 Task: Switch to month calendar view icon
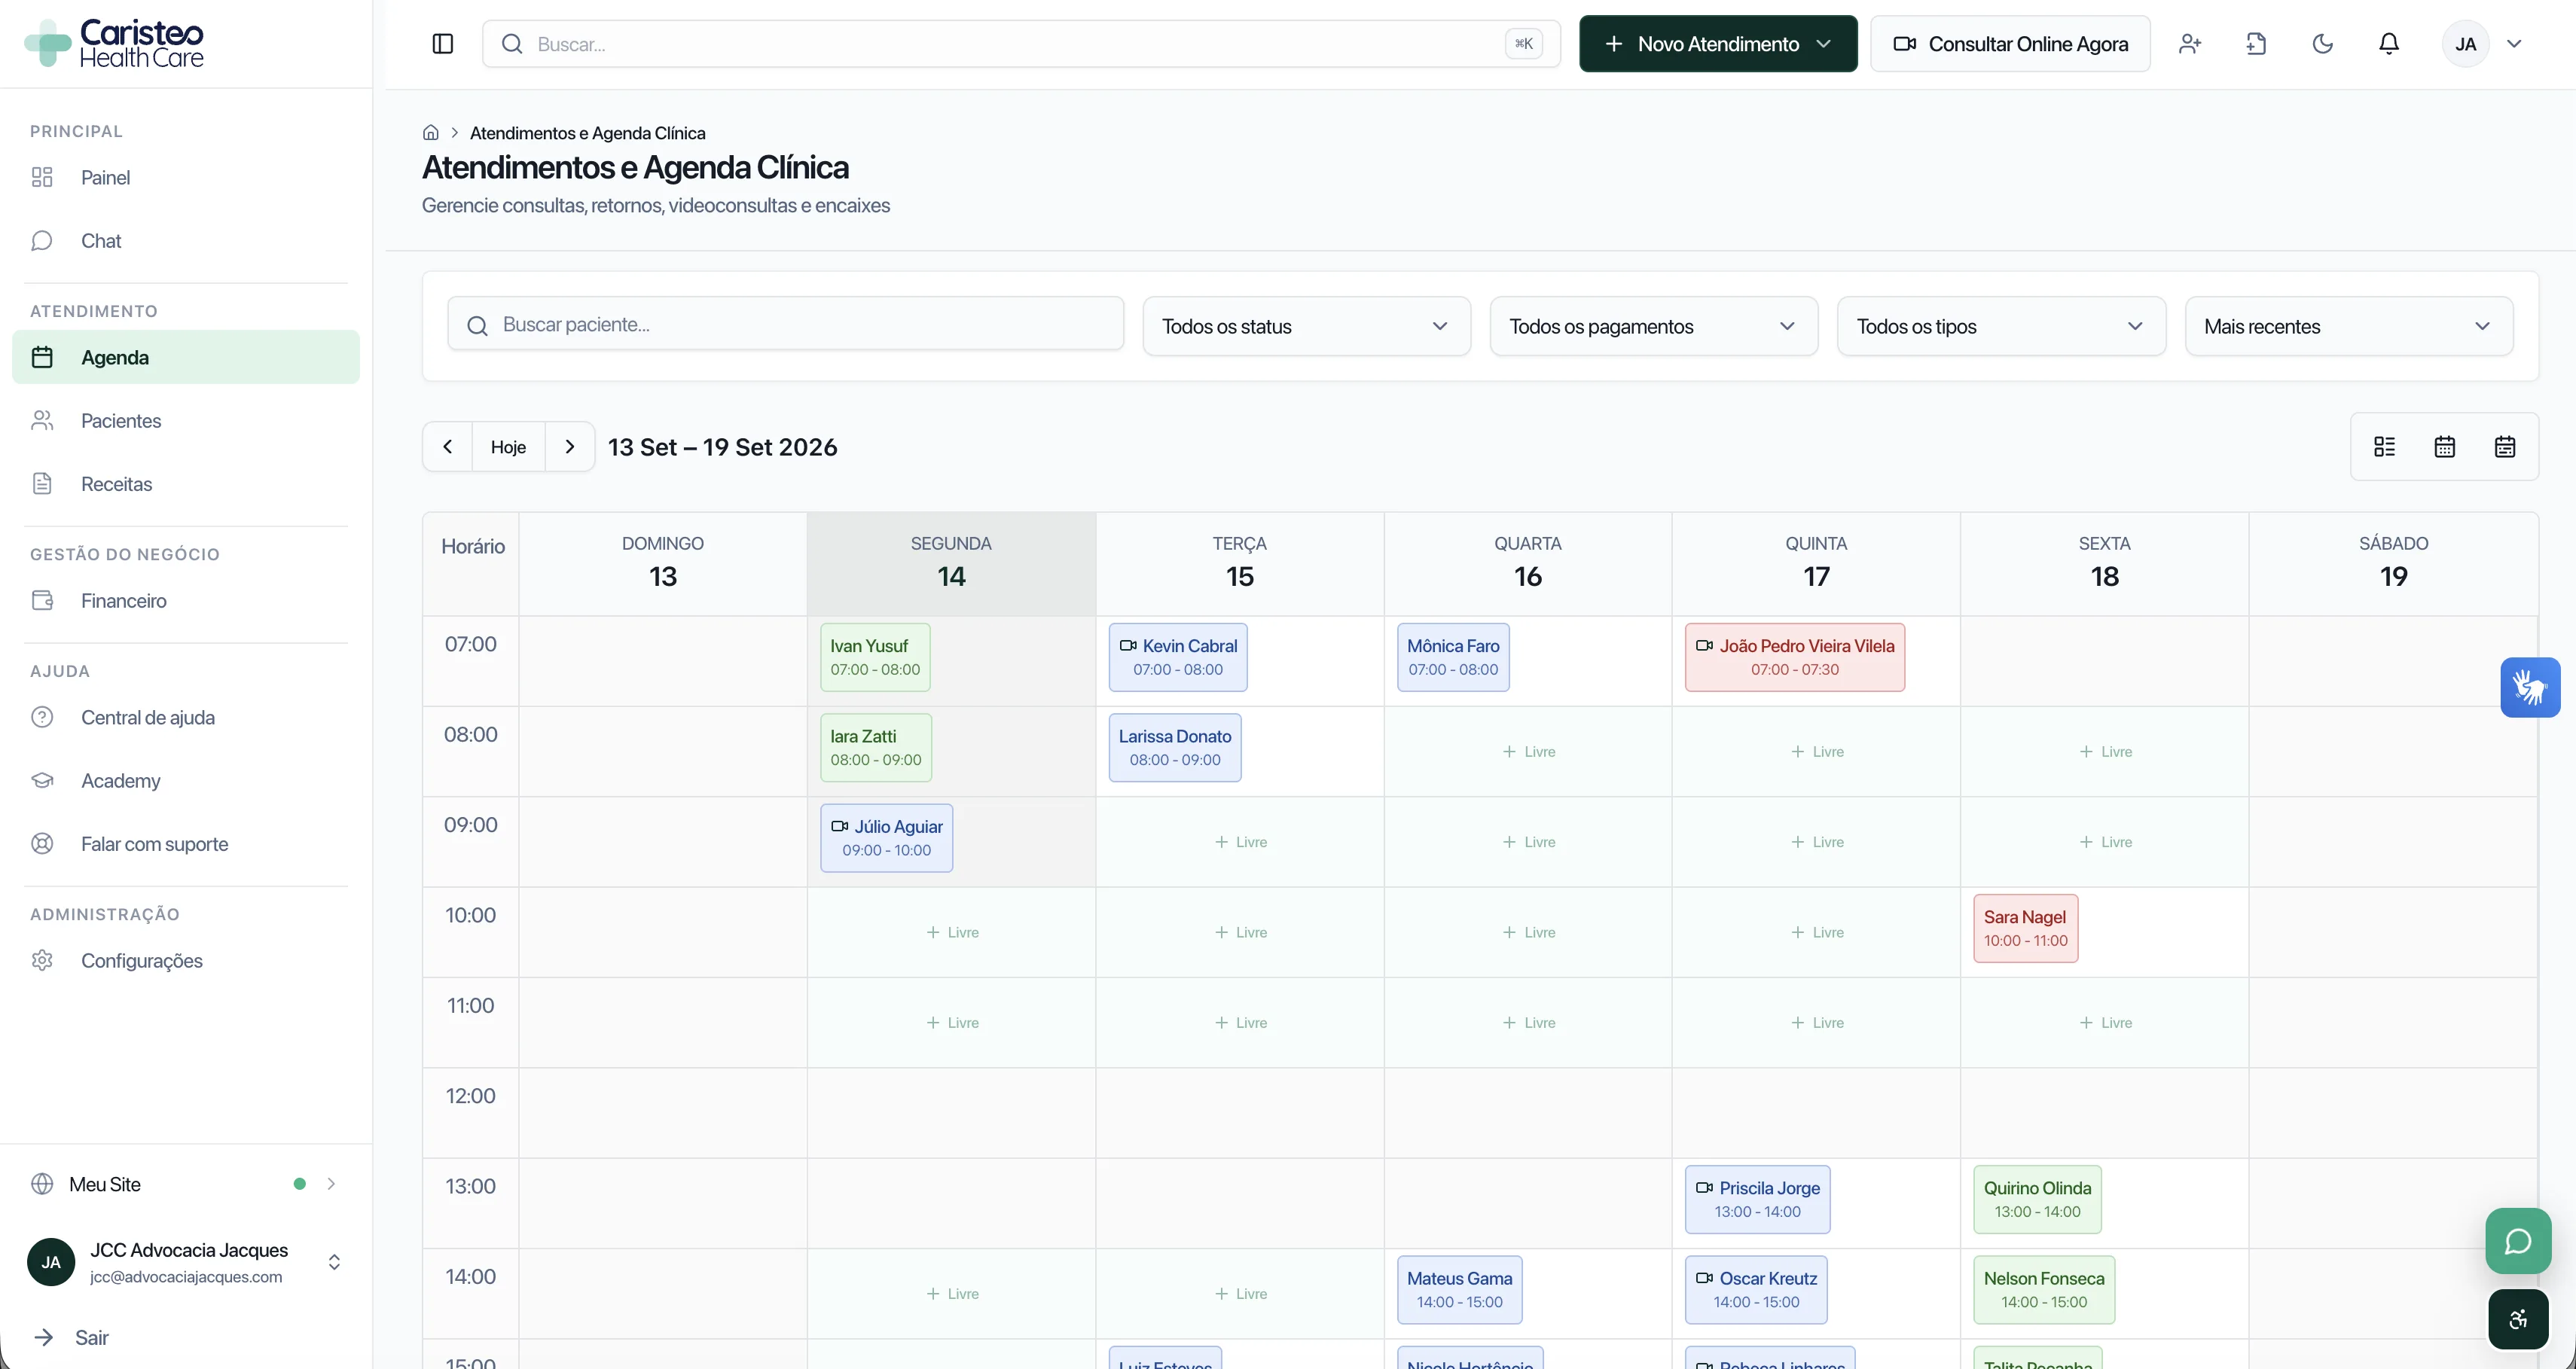point(2505,447)
